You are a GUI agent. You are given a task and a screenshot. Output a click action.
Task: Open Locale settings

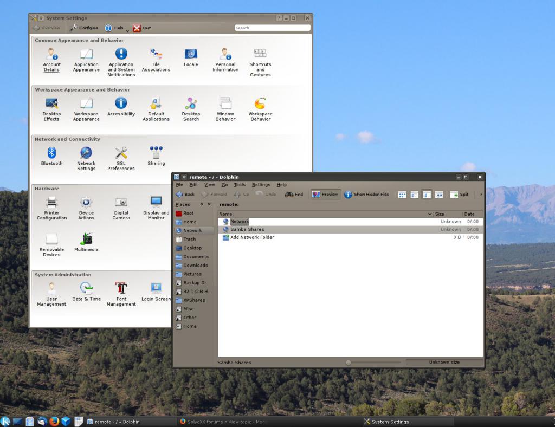pyautogui.click(x=191, y=57)
